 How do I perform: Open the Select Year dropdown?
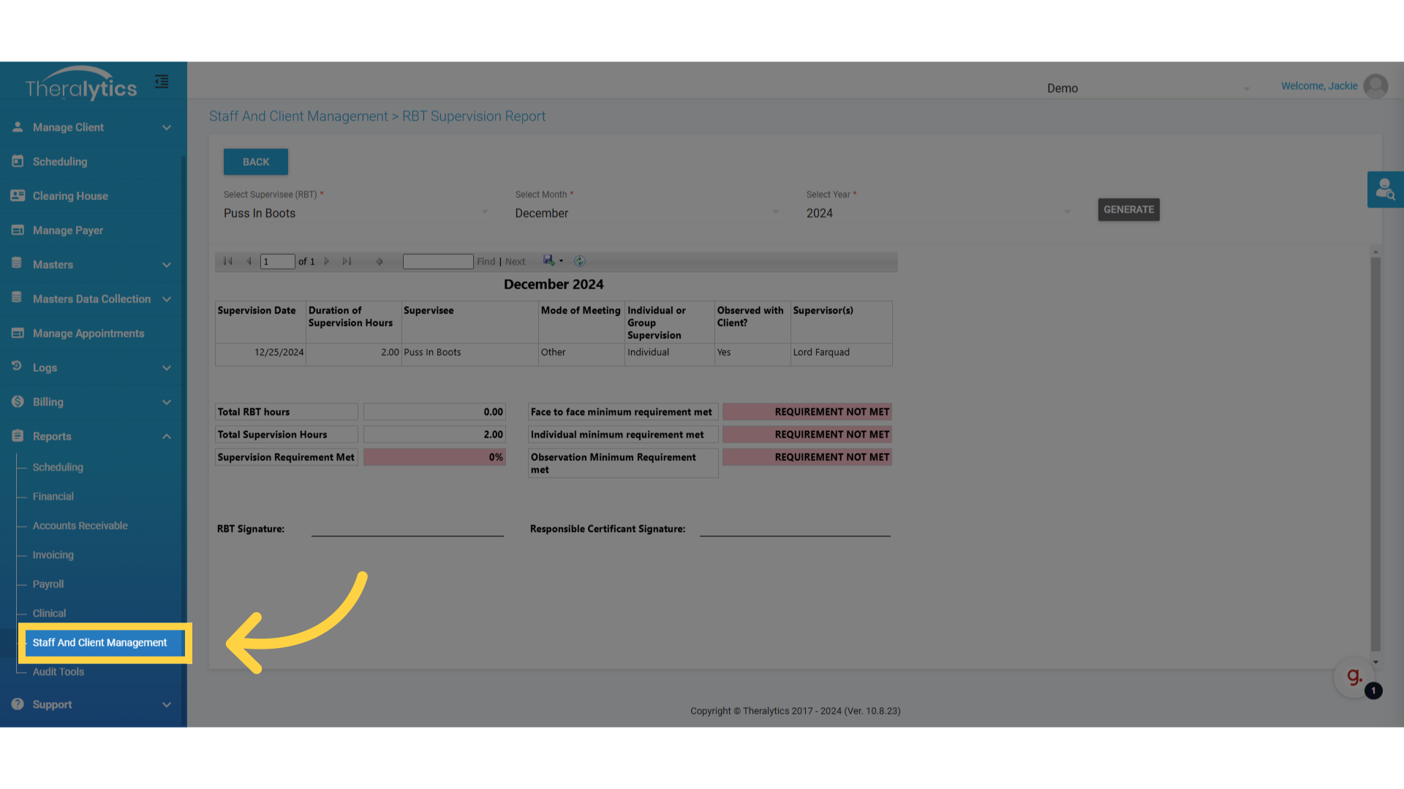937,213
